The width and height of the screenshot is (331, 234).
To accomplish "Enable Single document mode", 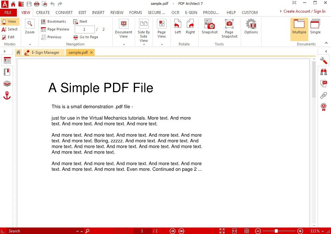I will [315, 27].
